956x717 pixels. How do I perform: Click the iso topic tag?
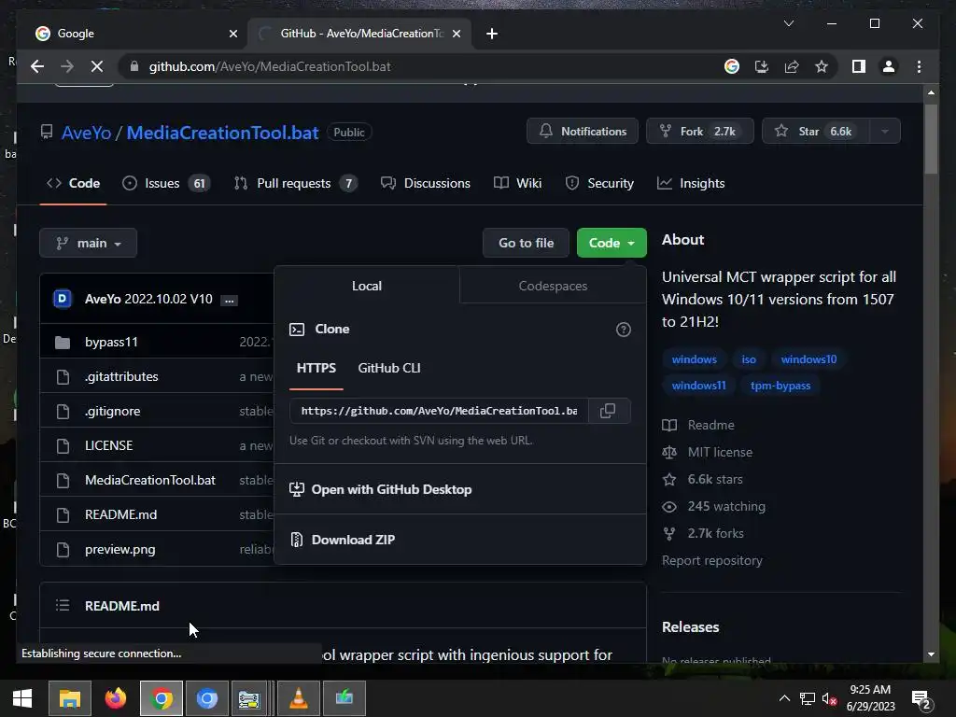pos(749,359)
